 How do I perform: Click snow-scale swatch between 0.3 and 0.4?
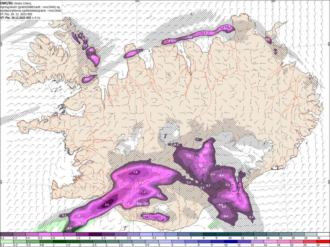19,234
